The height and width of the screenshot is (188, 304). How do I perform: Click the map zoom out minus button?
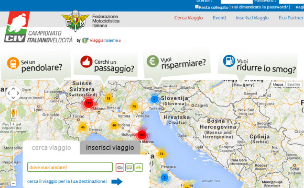[13, 183]
